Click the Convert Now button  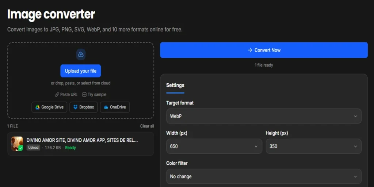click(264, 50)
